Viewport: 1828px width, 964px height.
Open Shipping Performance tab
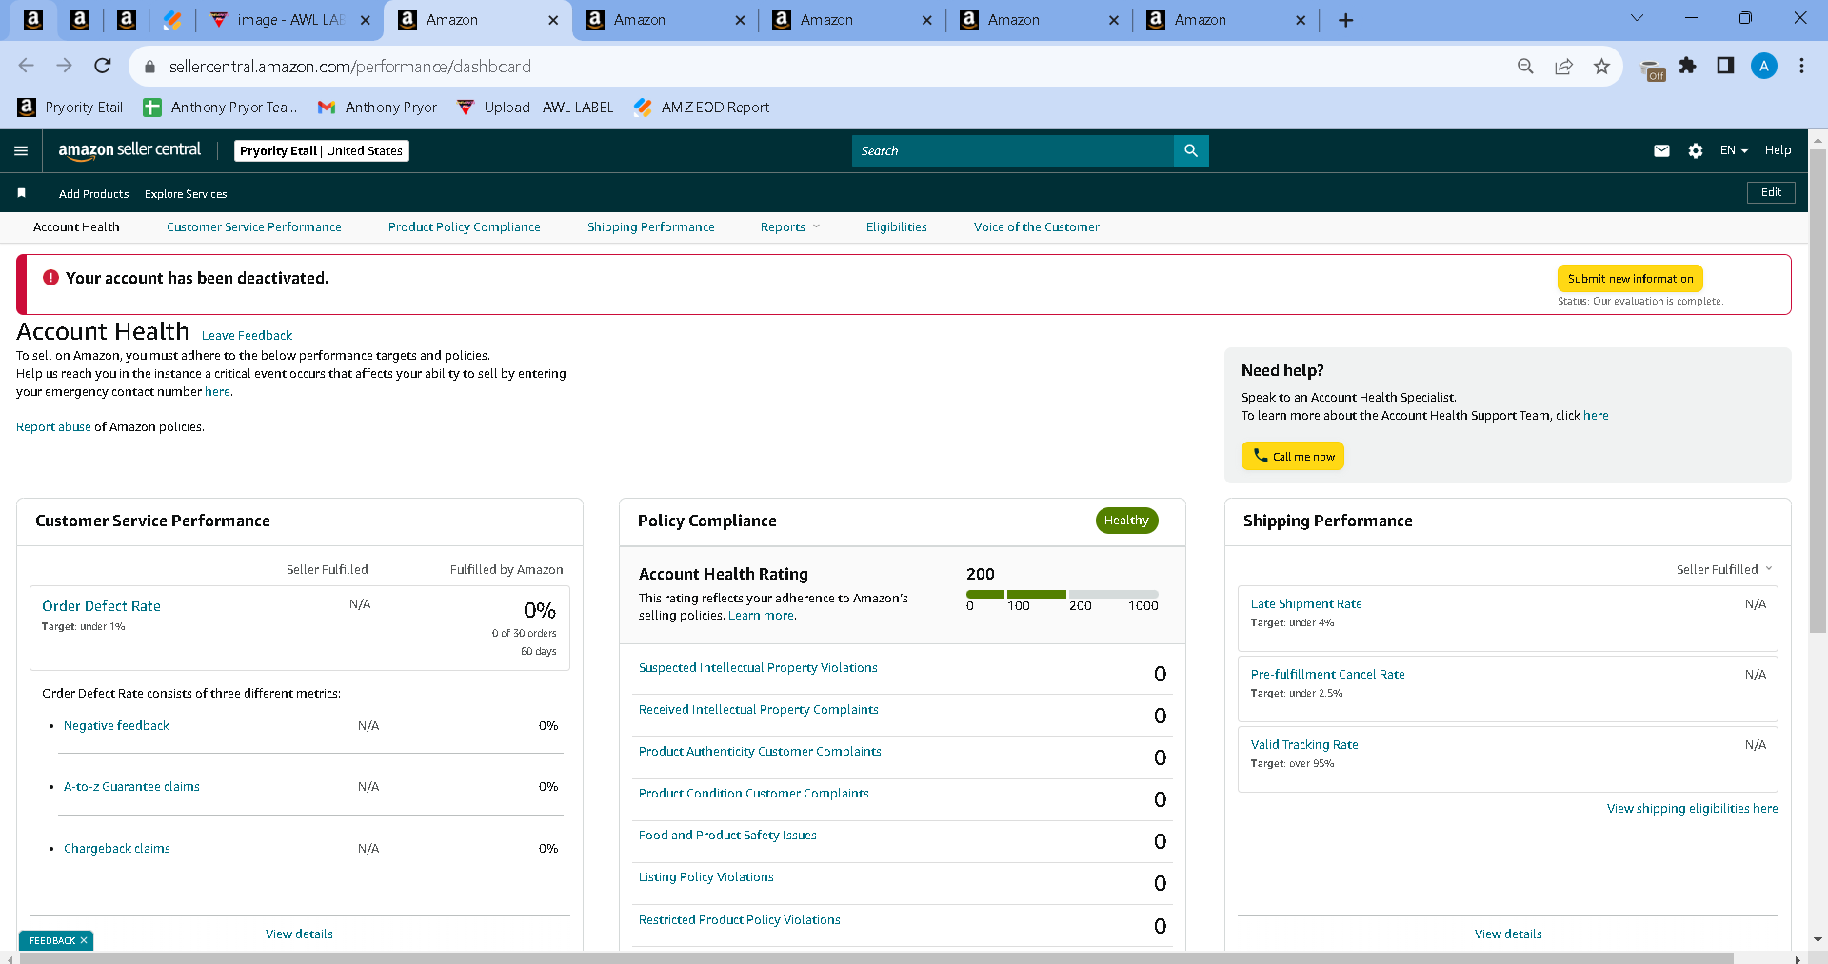[x=651, y=227]
